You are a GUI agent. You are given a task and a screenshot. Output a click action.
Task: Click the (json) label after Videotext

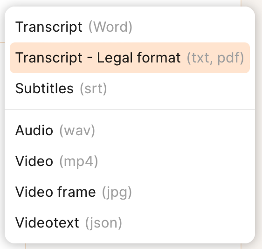(x=103, y=223)
